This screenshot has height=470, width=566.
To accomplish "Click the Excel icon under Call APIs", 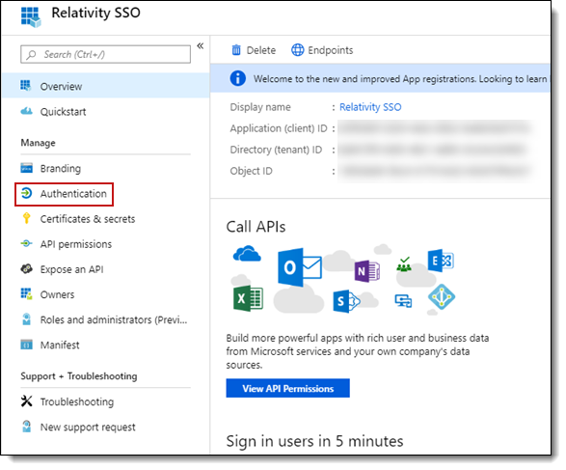I will click(x=248, y=298).
